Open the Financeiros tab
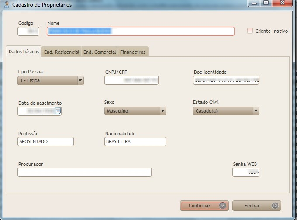 click(x=133, y=52)
